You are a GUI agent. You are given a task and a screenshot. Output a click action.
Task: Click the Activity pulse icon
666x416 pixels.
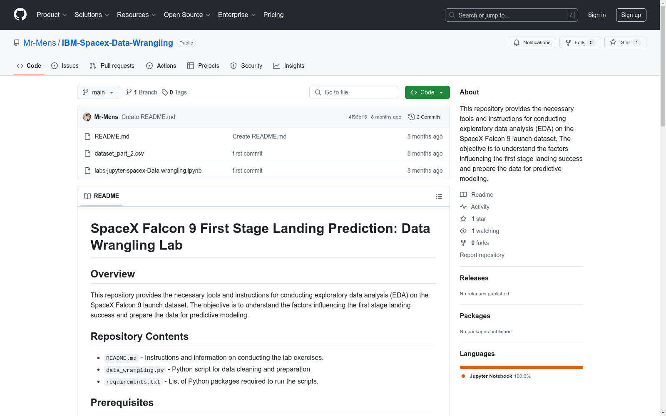(463, 207)
